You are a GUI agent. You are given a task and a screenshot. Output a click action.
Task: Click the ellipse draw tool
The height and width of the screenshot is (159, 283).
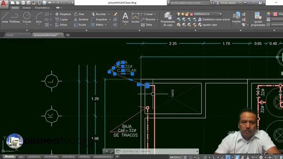coord(47,19)
